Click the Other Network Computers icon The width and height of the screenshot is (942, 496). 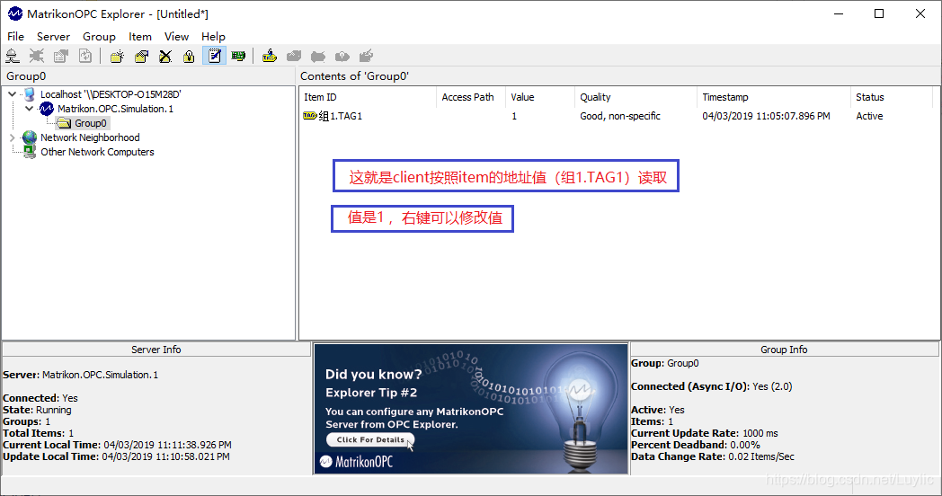tap(30, 152)
